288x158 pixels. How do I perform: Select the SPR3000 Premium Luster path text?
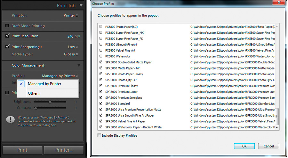tap(232, 92)
